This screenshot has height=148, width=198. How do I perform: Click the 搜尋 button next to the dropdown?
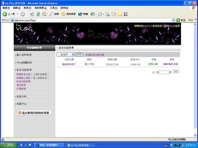[x=79, y=54]
